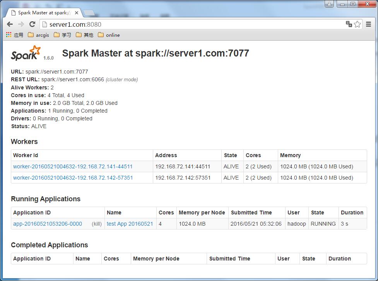
Task: Select the Spark Master tab
Action: [x=44, y=13]
